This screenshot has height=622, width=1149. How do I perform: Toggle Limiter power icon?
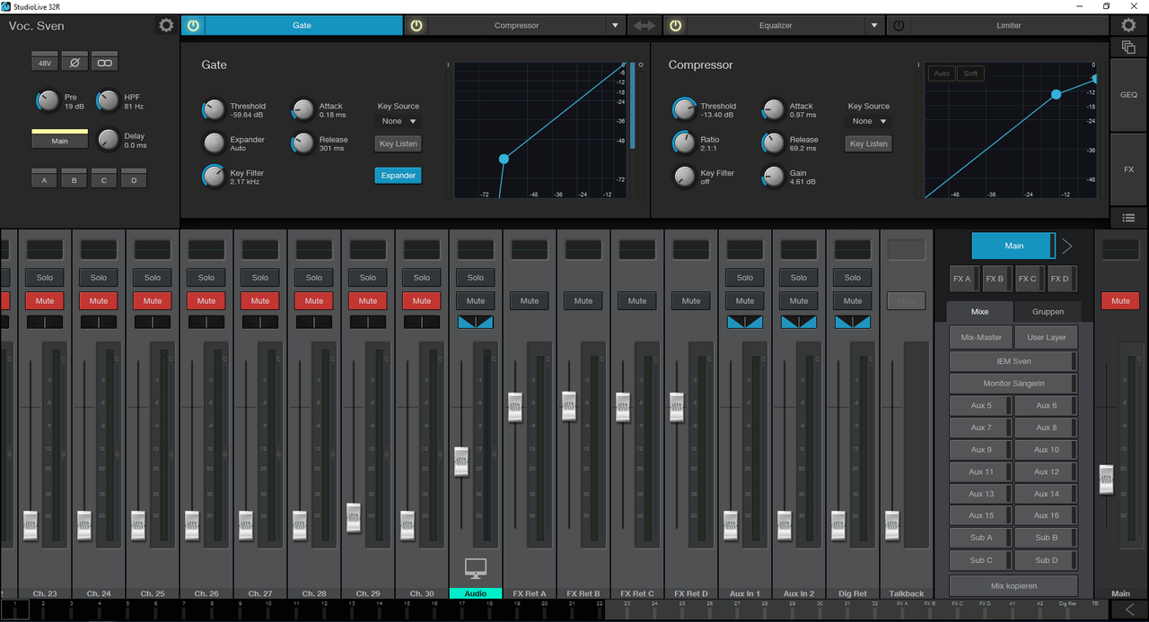click(x=899, y=26)
